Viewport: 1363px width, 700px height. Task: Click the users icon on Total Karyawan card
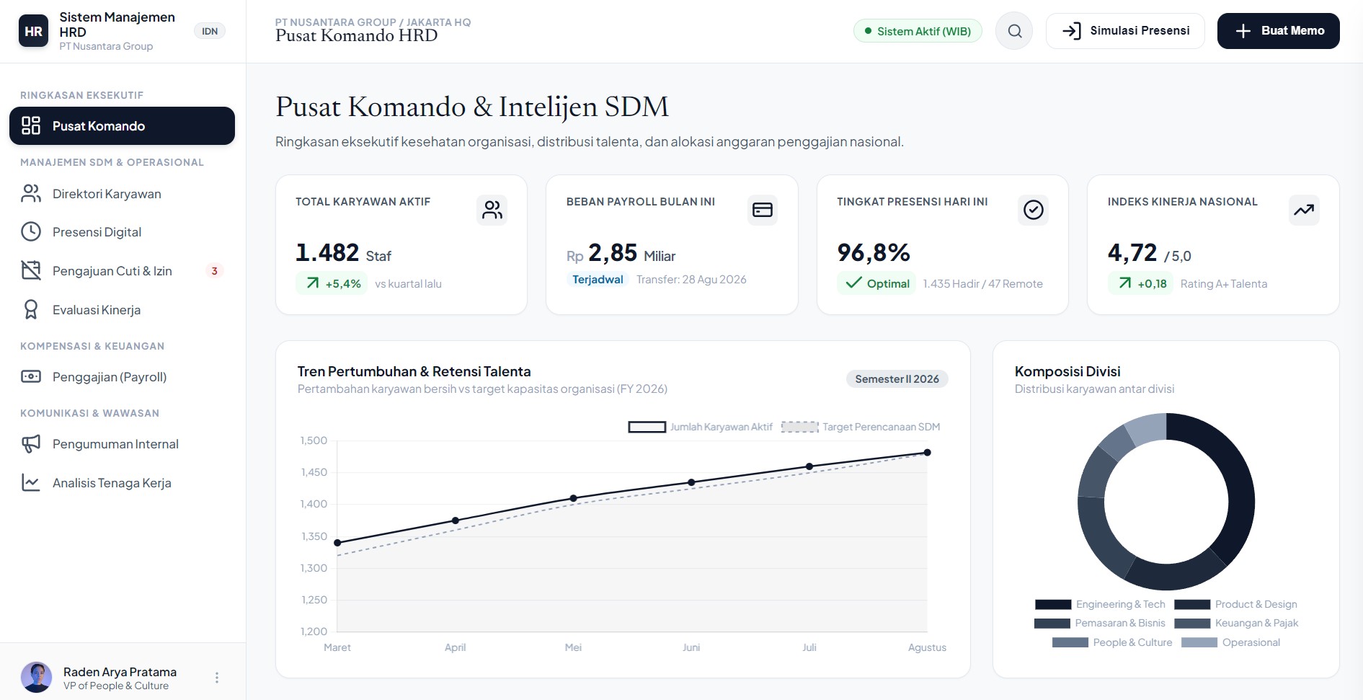[492, 210]
